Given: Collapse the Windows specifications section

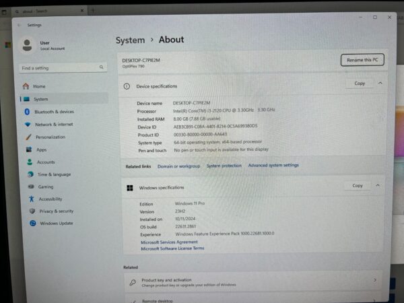Looking at the screenshot, I should [378, 185].
